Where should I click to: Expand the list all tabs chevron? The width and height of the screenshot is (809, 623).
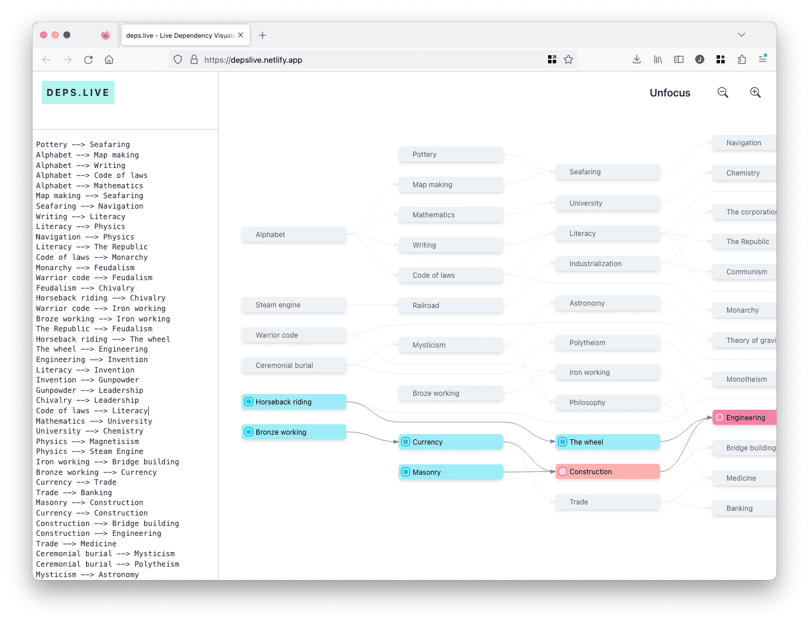coord(742,35)
